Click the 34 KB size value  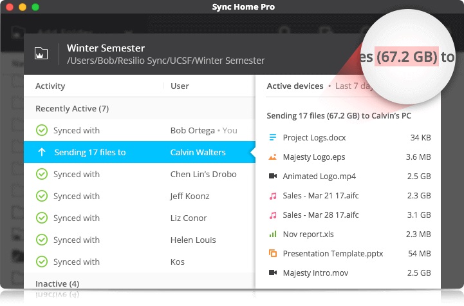420,137
